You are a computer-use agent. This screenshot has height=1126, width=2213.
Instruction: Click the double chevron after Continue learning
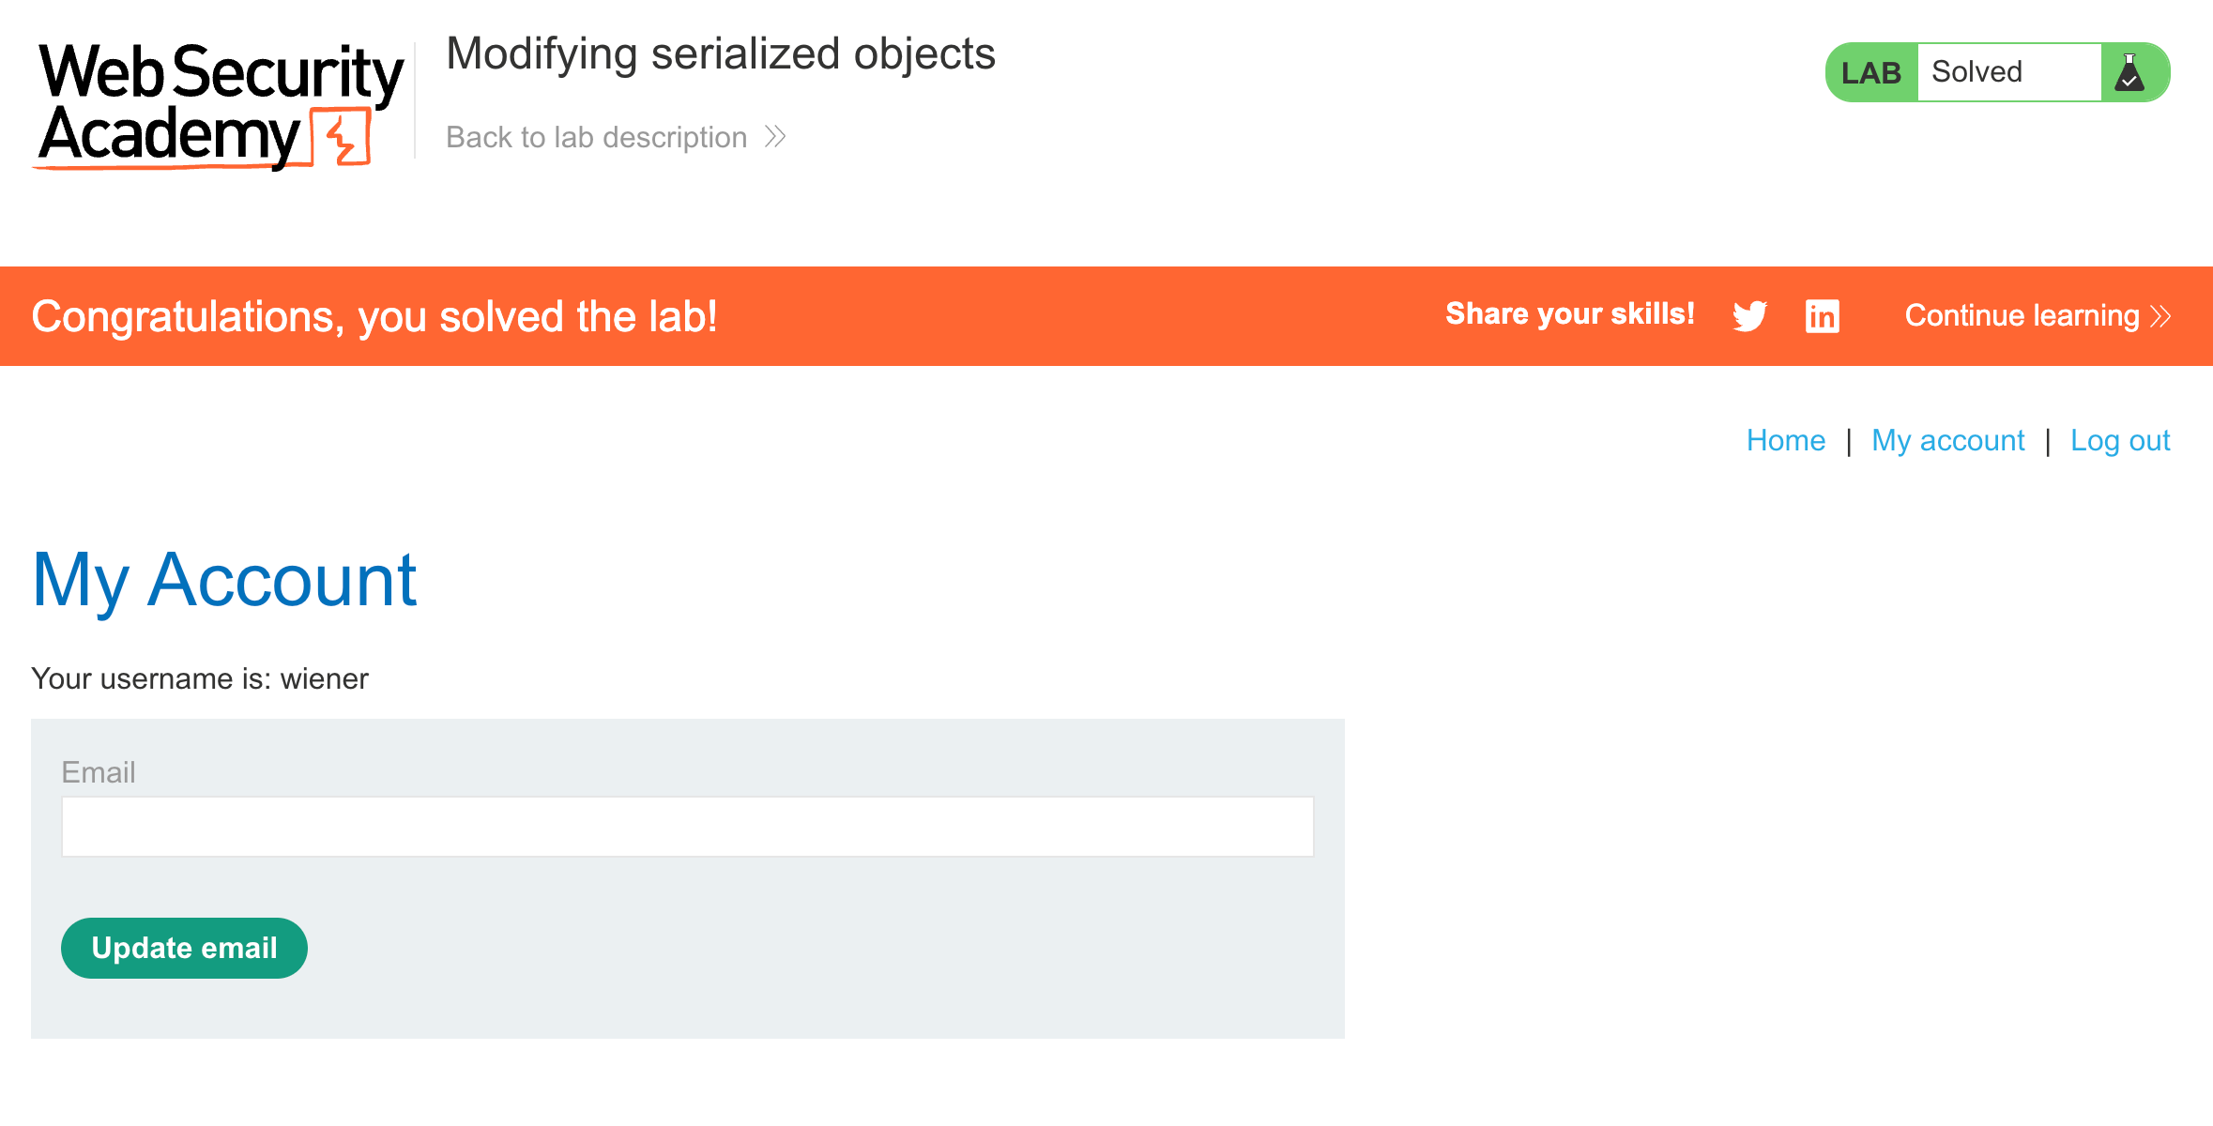2160,316
